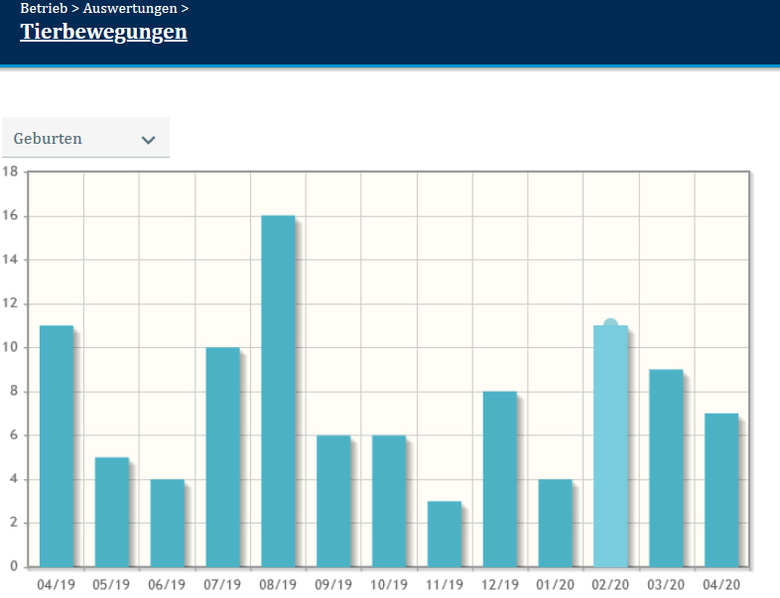Click the 04/20 bar with value 7

pos(721,490)
